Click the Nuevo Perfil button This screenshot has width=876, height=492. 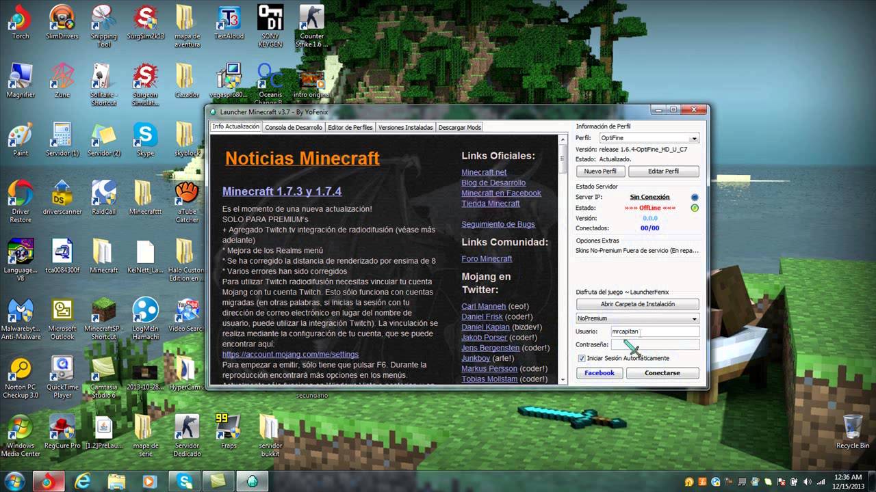[x=600, y=172]
